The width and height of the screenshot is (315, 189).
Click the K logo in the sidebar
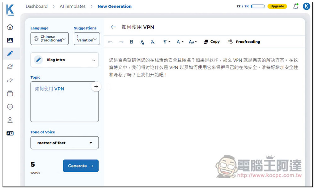[10, 10]
